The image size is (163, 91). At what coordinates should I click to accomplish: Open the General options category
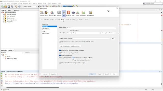(42, 13)
